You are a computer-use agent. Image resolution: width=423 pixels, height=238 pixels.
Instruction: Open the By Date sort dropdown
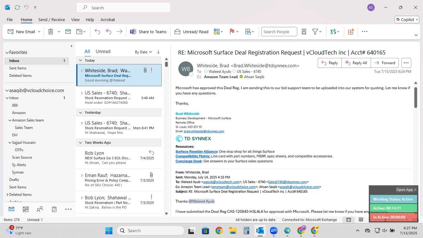click(143, 52)
